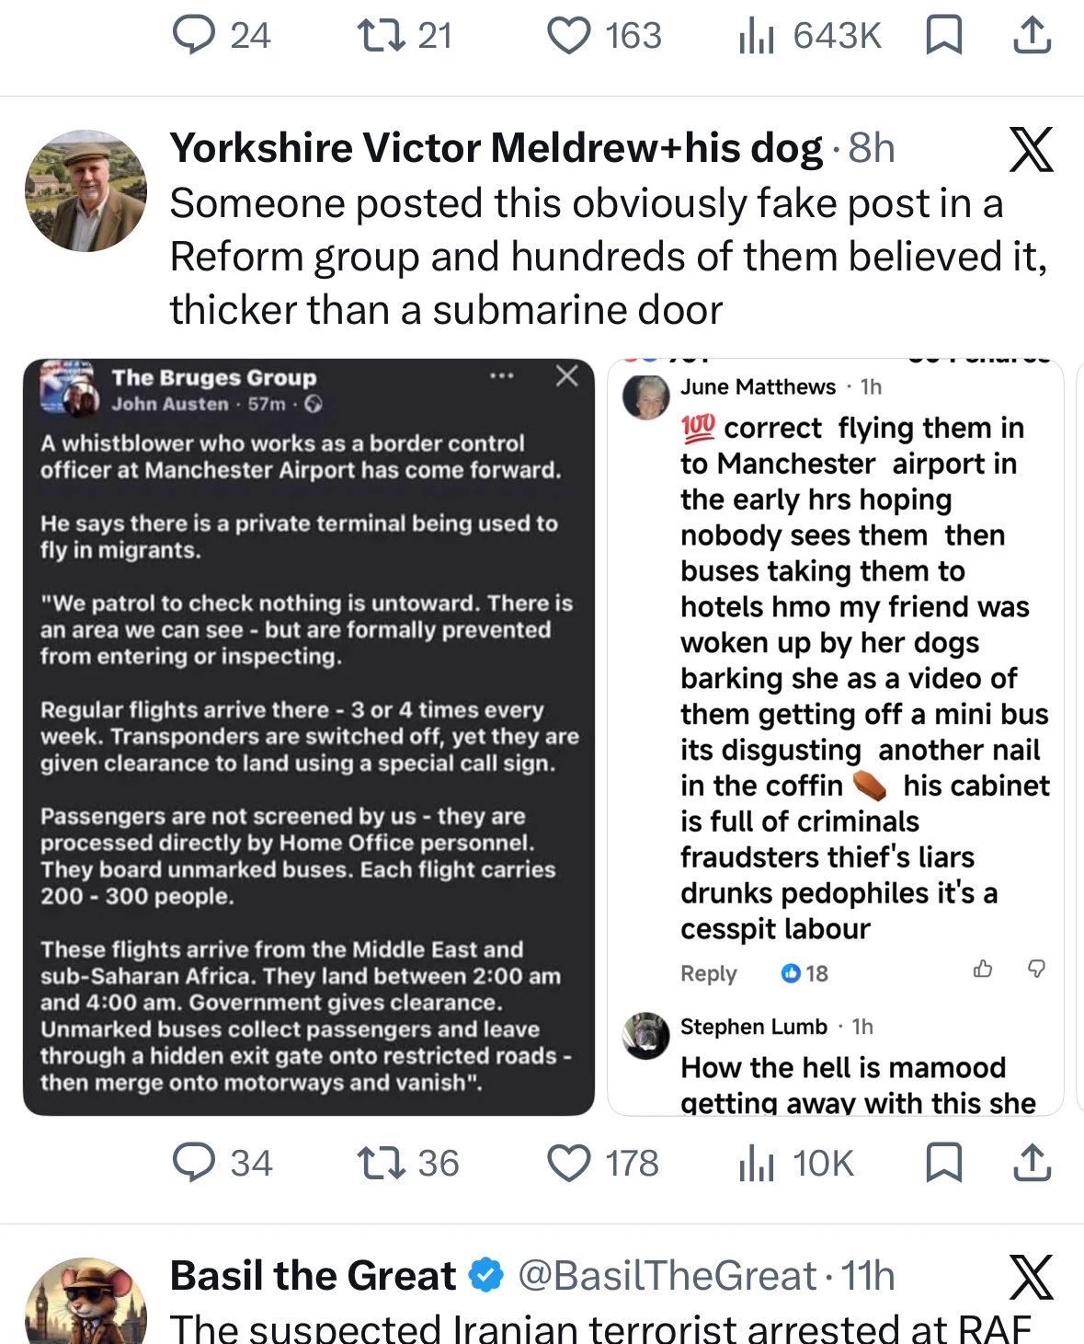The height and width of the screenshot is (1344, 1084).
Task: Open X logo menu on Yorkshire Victor post
Action: (1032, 150)
